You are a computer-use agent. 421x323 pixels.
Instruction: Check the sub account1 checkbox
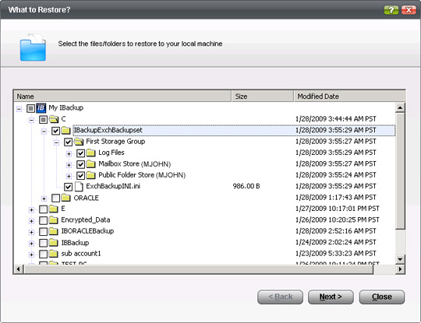43,254
